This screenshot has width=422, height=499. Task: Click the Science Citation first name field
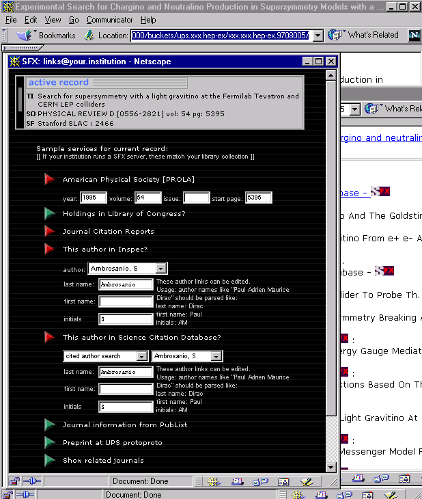tap(126, 388)
